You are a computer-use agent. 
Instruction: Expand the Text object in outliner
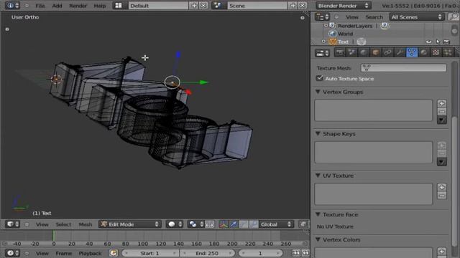tap(323, 42)
